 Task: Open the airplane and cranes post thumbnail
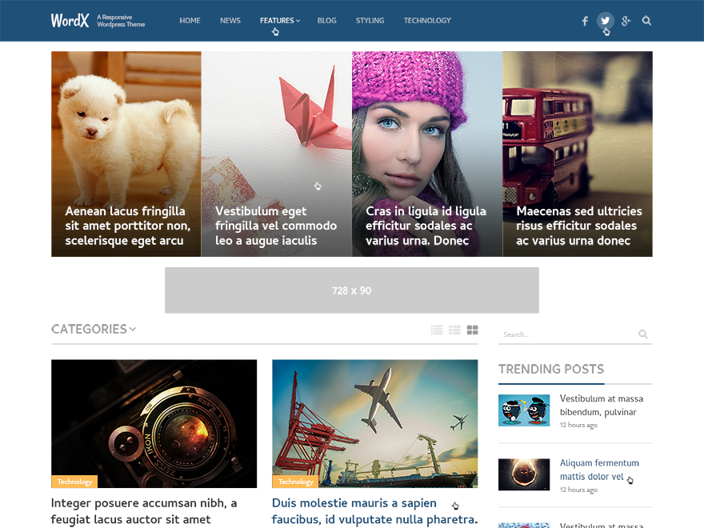pyautogui.click(x=375, y=424)
